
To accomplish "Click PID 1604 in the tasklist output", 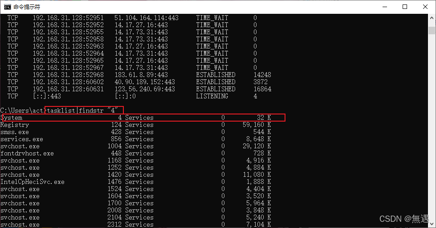I will point(114,196).
